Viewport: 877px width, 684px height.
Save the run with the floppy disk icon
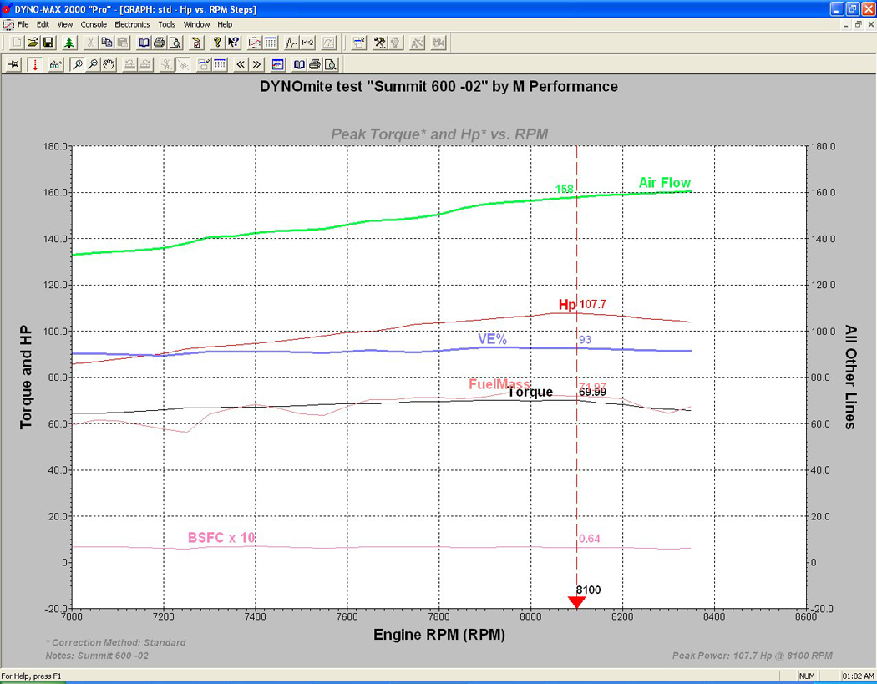point(48,43)
